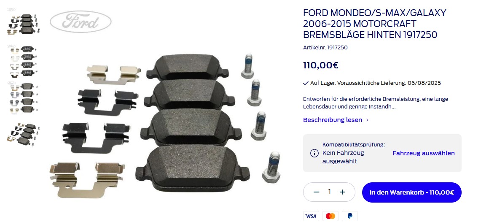Decrease quantity with the minus icon
481x222 pixels.
(316, 192)
